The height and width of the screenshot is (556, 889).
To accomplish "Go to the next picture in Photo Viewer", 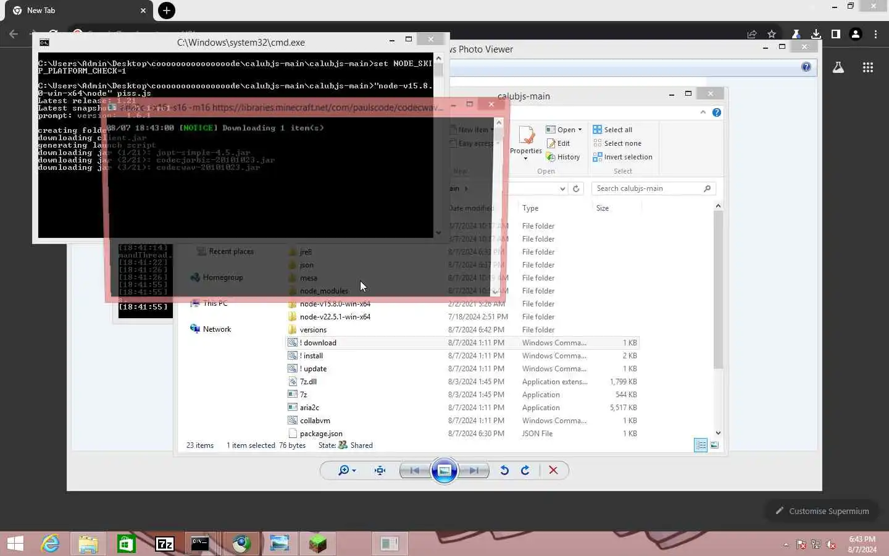I will (474, 471).
